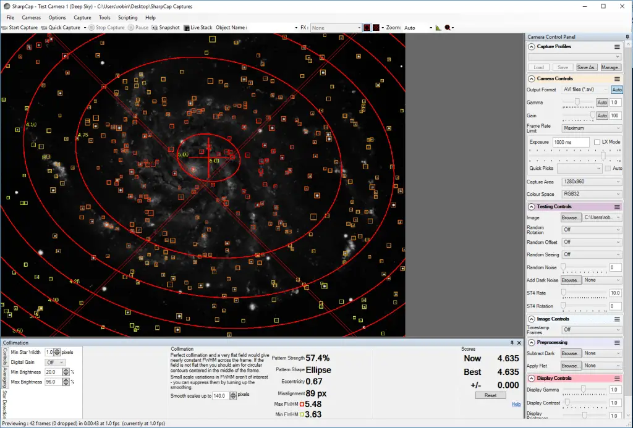The image size is (633, 428).
Task: Open the Camera Controls hamburger menu
Action: click(617, 78)
